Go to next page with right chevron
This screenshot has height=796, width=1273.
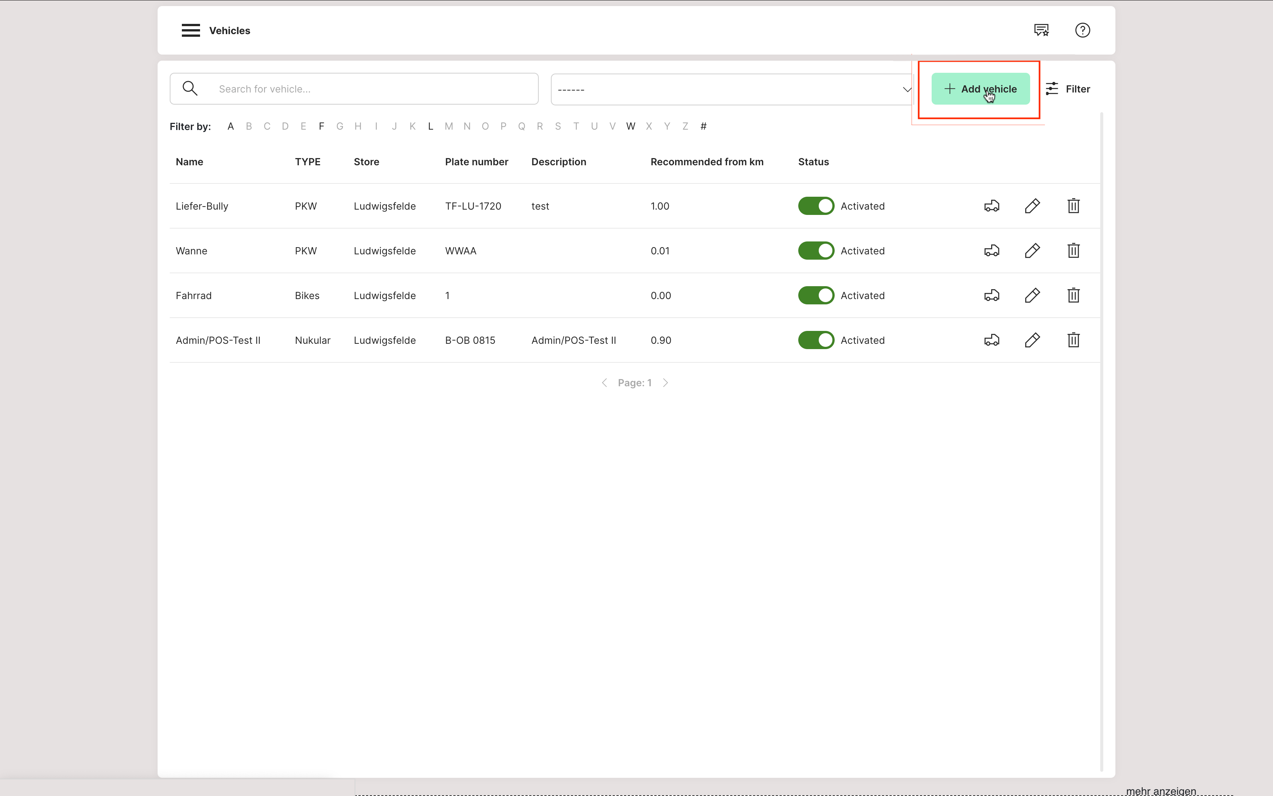coord(665,383)
